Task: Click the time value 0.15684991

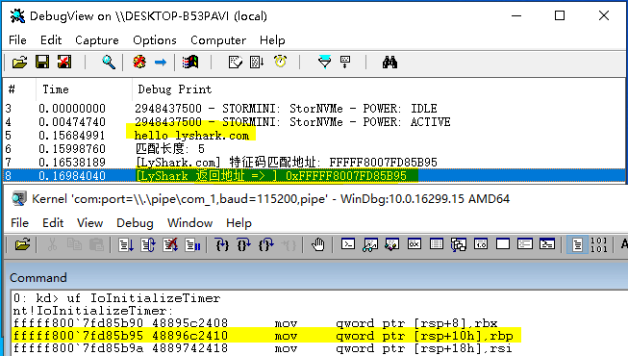Action: [x=72, y=136]
